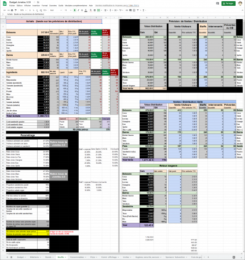Open the font size dropdown
Screen dimensions: 245x260
(68, 10)
